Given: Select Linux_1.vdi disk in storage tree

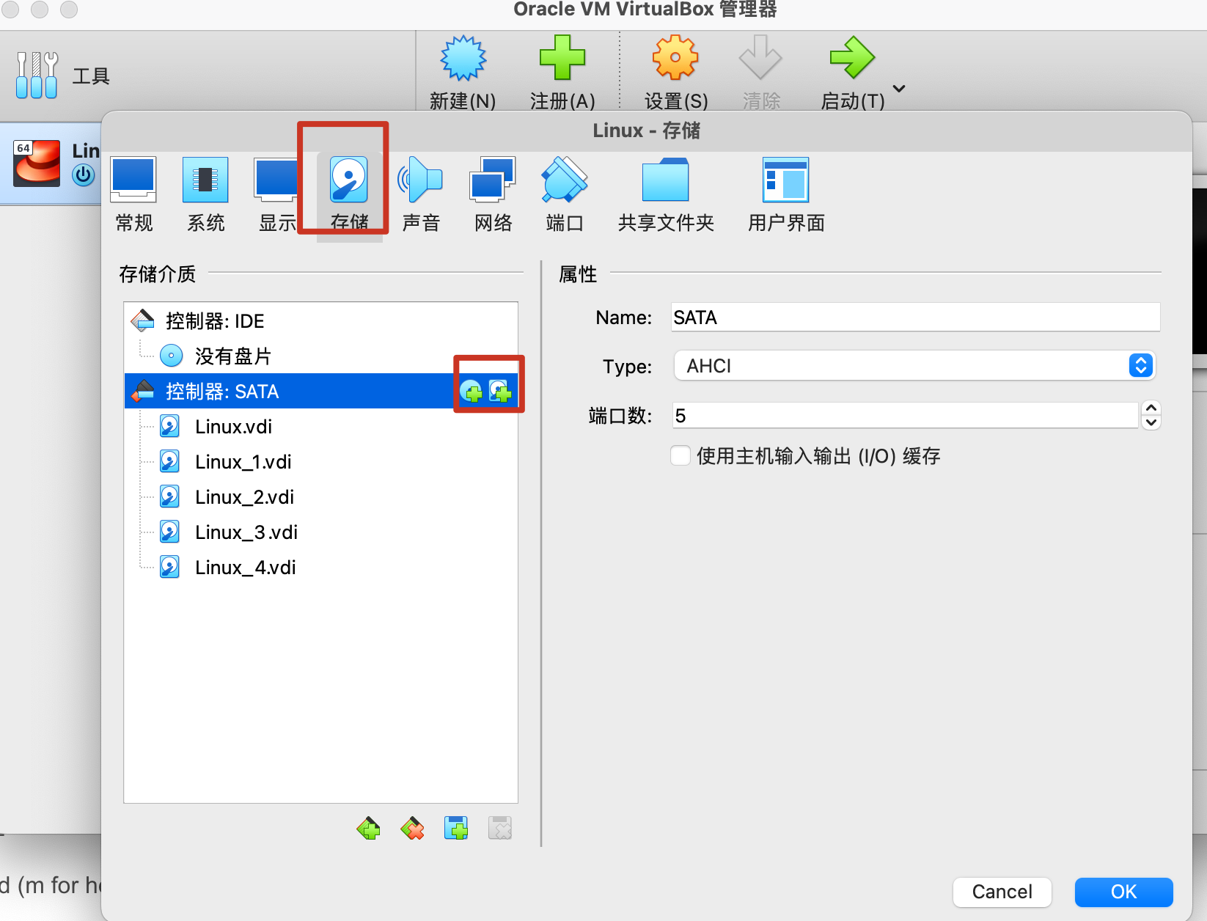Looking at the screenshot, I should click(x=321, y=461).
